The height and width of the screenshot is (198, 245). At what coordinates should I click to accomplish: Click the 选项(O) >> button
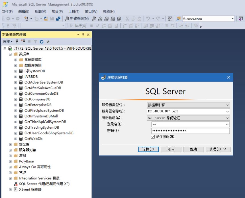(x=218, y=149)
